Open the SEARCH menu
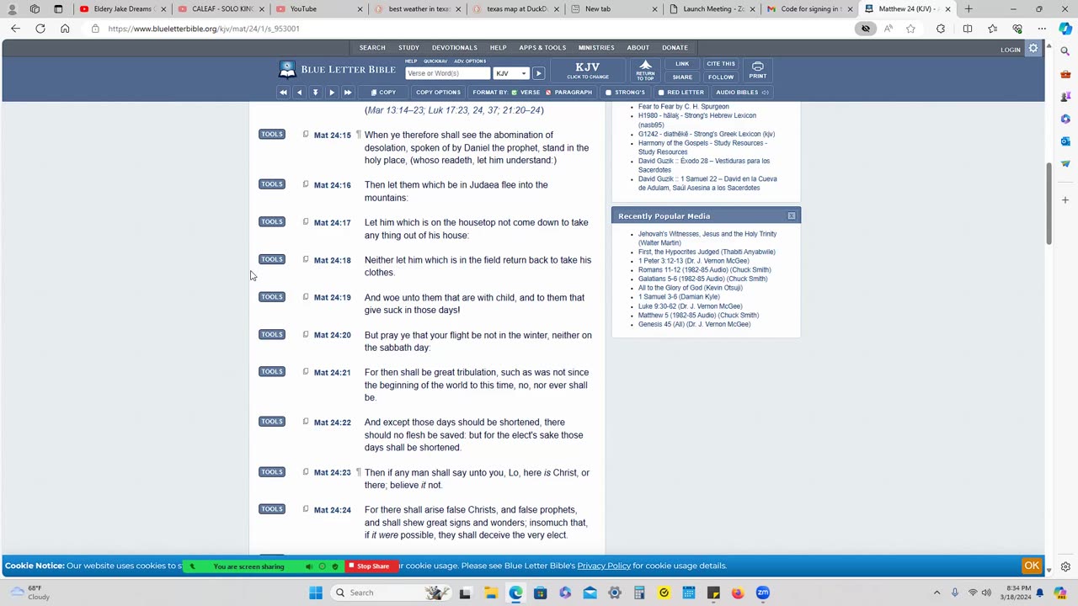The width and height of the screenshot is (1078, 606). [x=372, y=48]
